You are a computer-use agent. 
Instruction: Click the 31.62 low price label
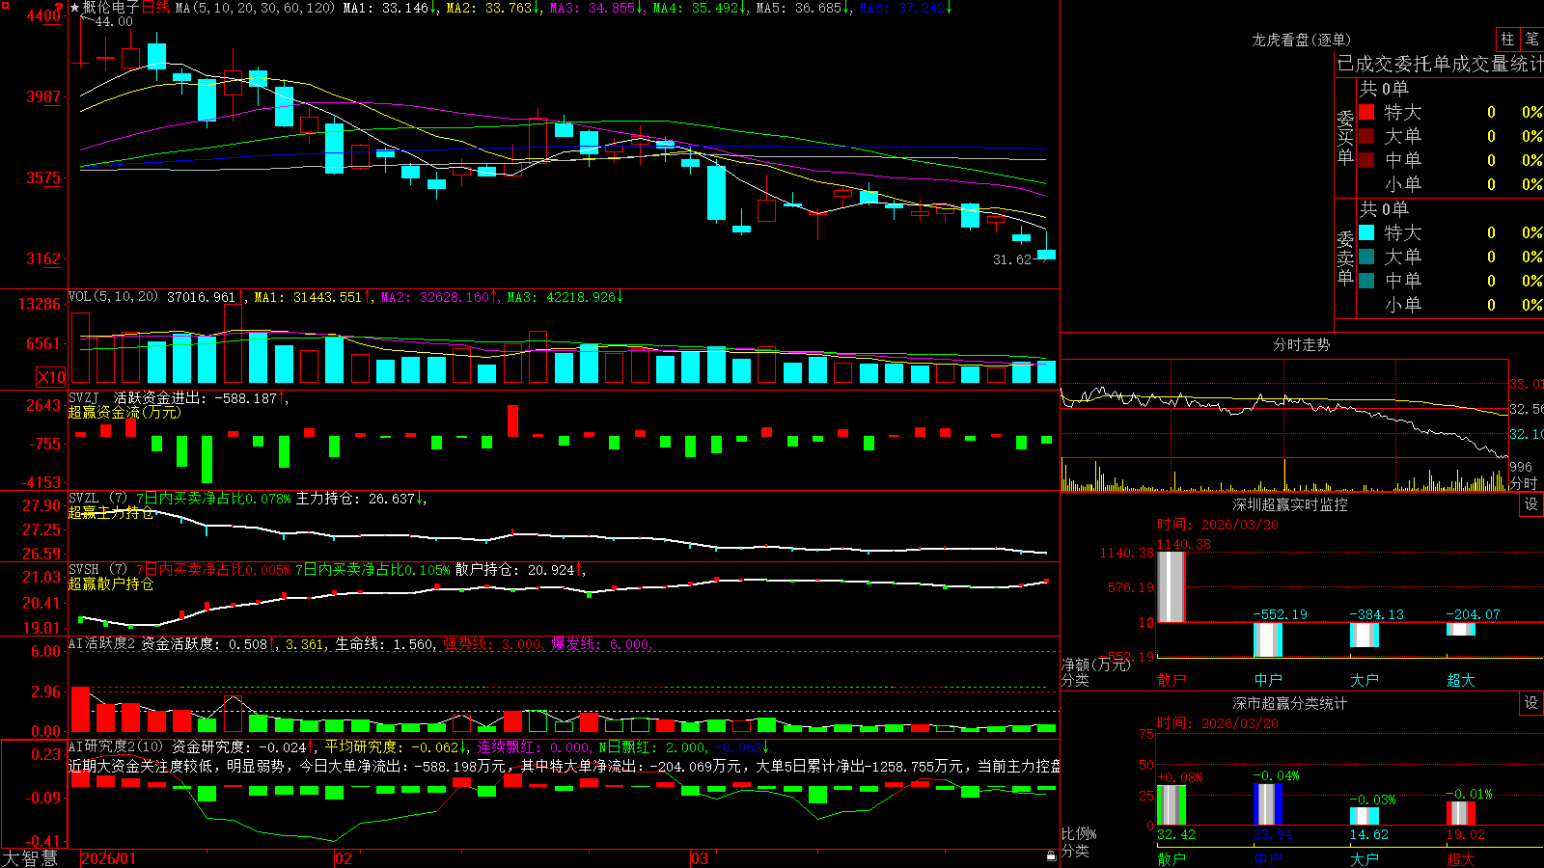pos(1012,259)
